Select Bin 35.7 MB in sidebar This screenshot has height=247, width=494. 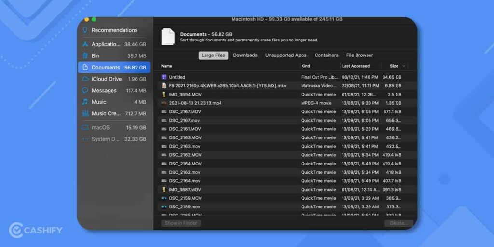114,56
